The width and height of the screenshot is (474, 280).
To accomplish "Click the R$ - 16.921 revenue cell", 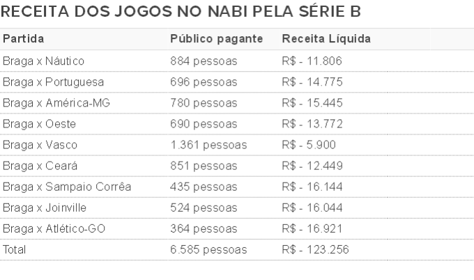I will 312,228.
